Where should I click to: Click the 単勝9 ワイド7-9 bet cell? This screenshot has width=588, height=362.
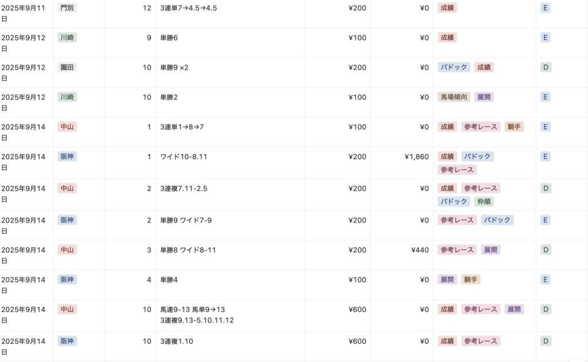coord(186,220)
